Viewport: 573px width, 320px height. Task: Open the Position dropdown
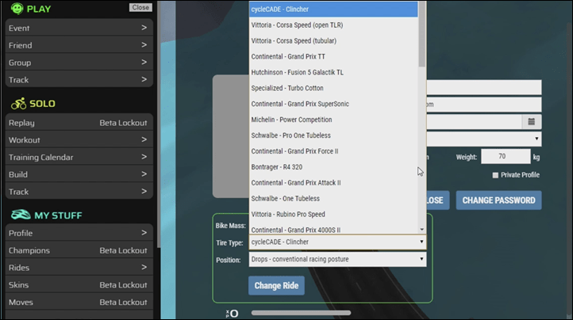pyautogui.click(x=337, y=259)
